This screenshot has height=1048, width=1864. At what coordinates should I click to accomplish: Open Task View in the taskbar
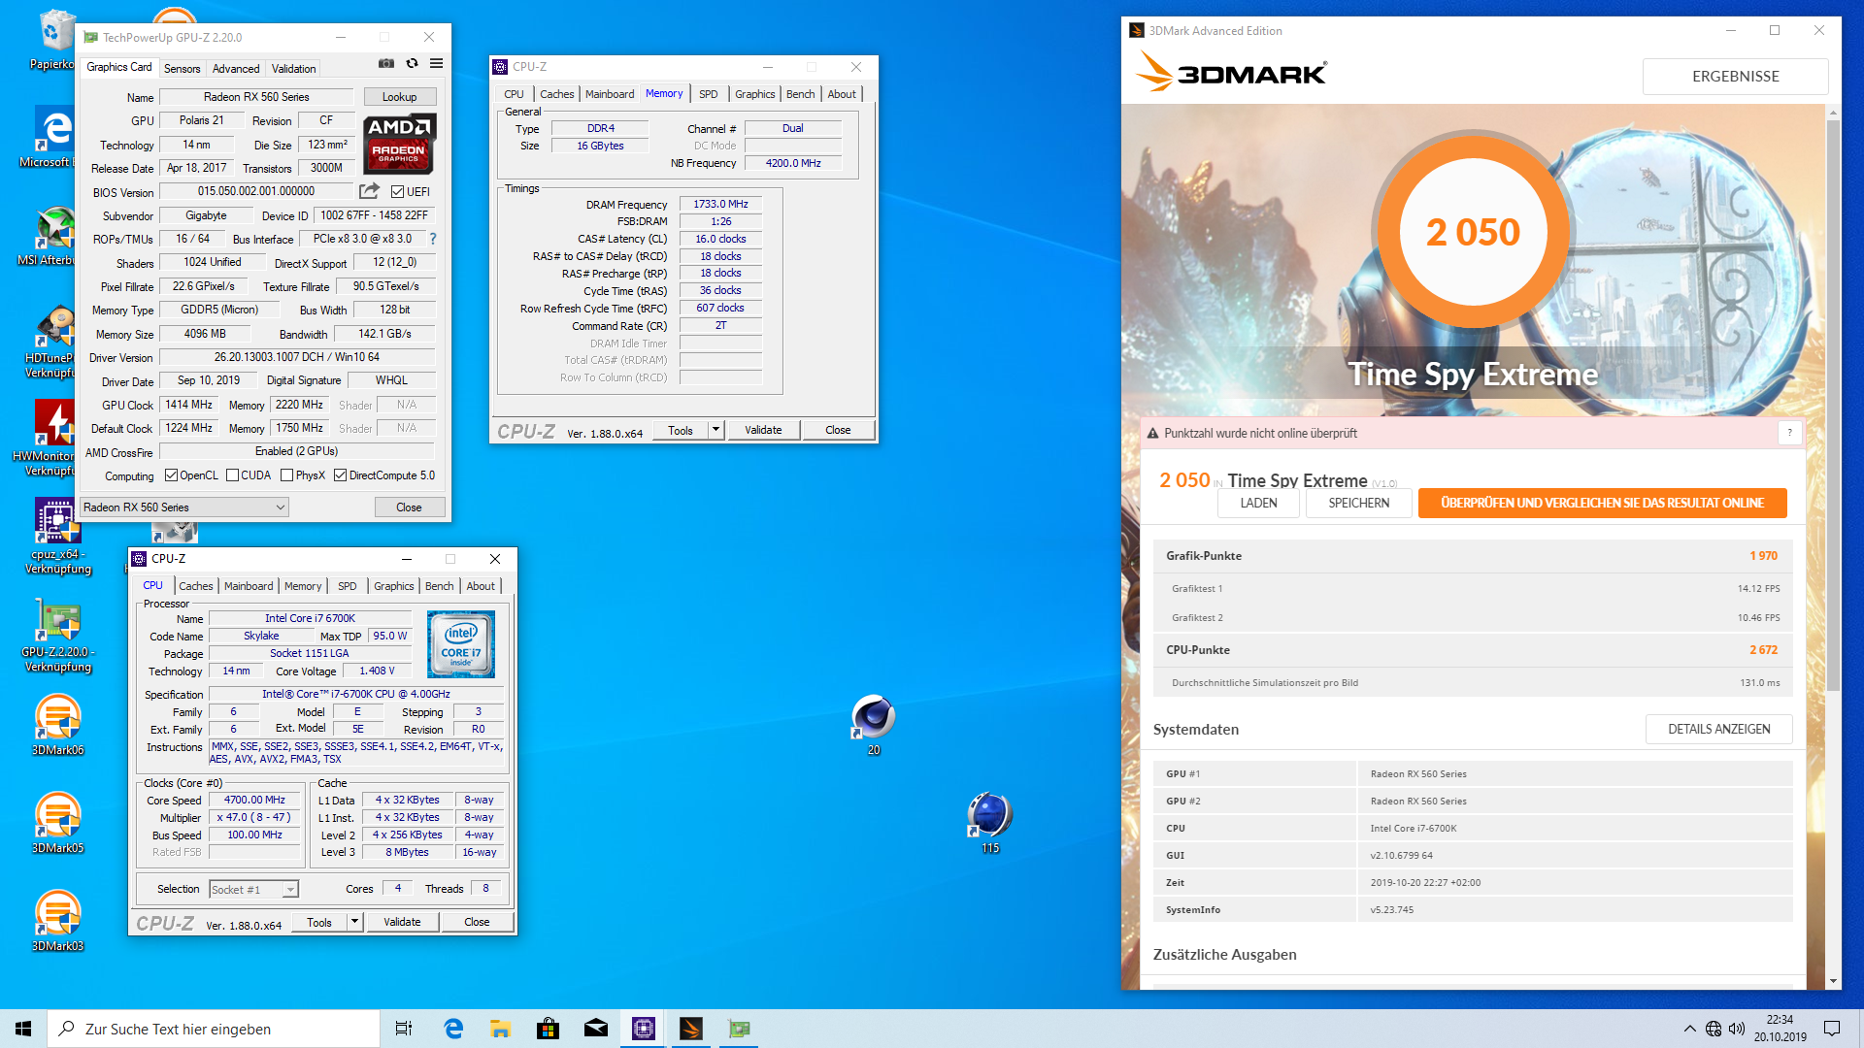[x=404, y=1029]
